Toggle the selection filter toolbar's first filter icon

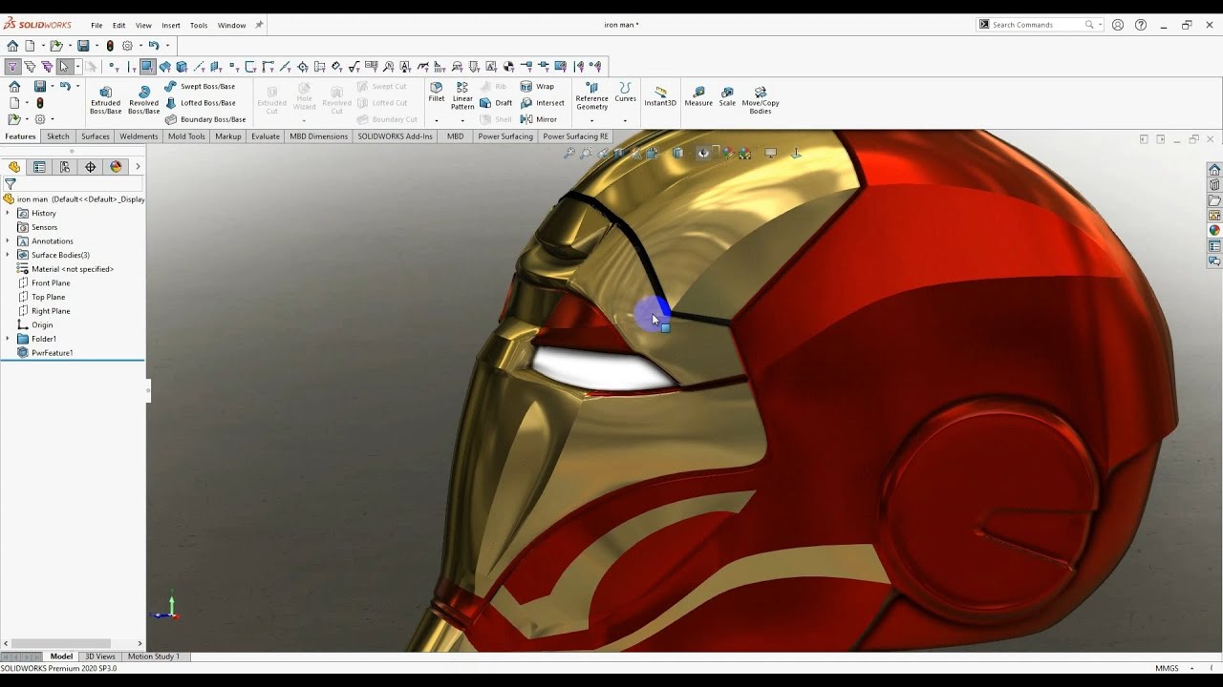13,67
